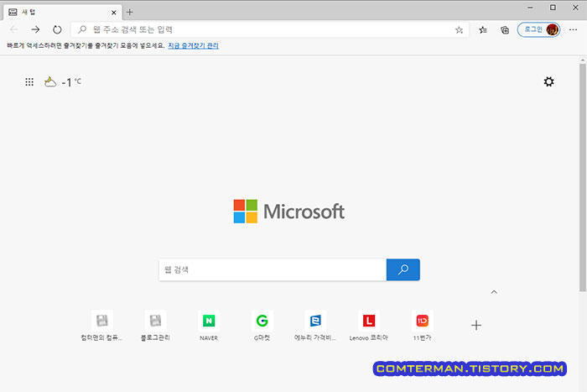Click the weather icon showing -1°C
The width and height of the screenshot is (587, 392).
coord(50,81)
